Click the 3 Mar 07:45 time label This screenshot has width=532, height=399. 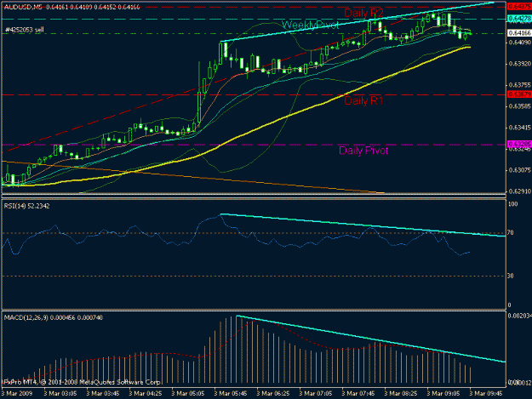[x=358, y=394]
